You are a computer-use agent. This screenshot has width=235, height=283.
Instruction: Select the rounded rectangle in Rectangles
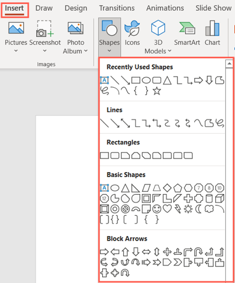tap(115, 156)
